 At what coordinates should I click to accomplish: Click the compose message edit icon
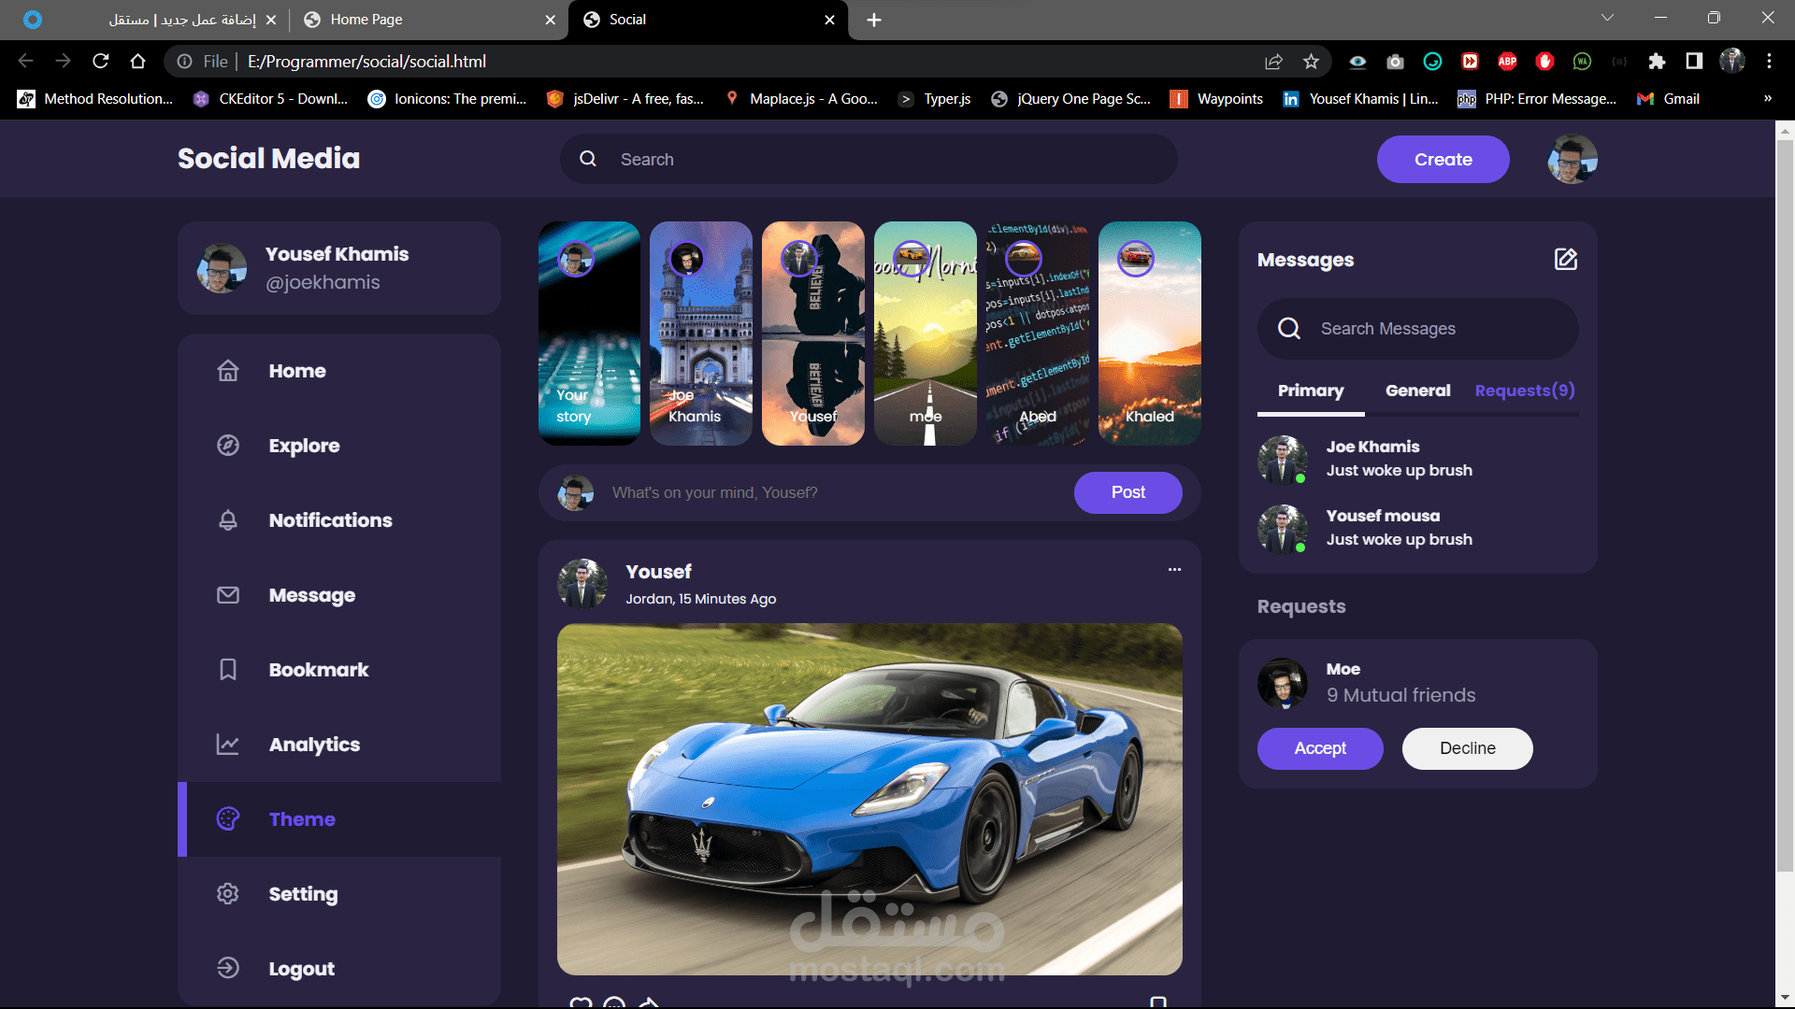tap(1566, 260)
